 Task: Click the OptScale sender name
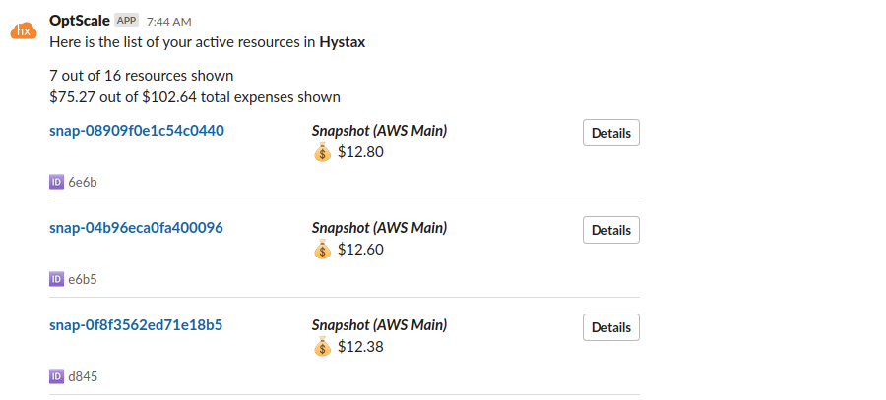click(79, 20)
